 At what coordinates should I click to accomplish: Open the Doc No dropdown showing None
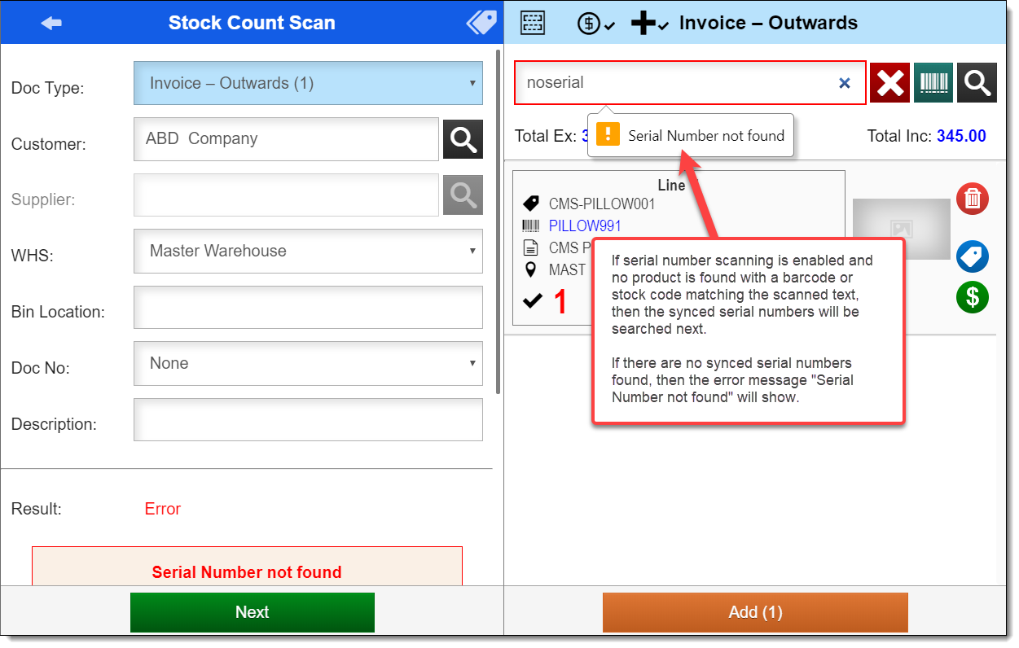pos(308,363)
